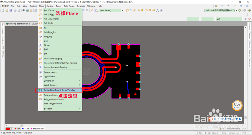
Task: Switch to the 14-16 layer tab
Action: (25, 129)
